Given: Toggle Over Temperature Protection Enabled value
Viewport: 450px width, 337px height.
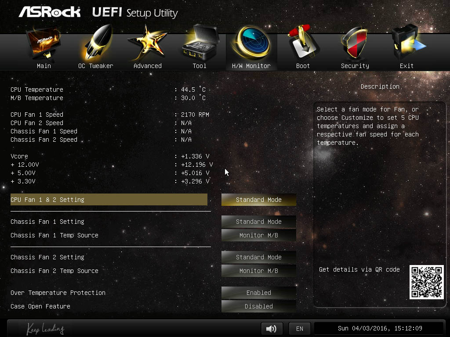Looking at the screenshot, I should 258,293.
